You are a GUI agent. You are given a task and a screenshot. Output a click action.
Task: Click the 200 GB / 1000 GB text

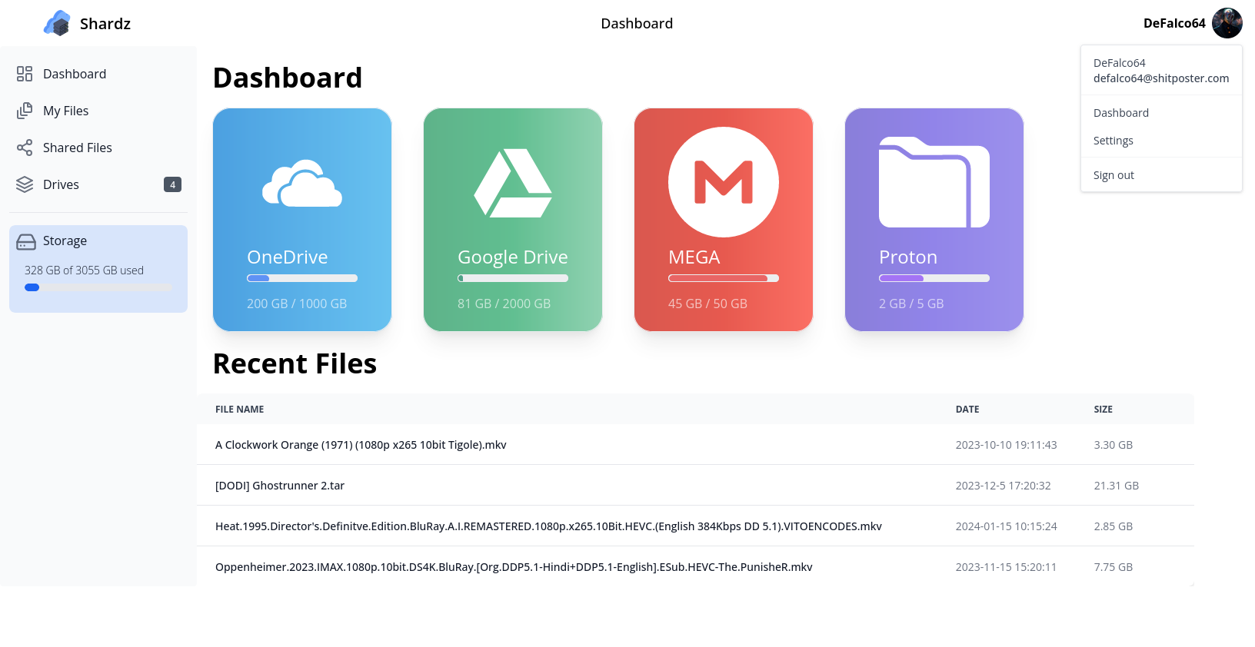297,304
